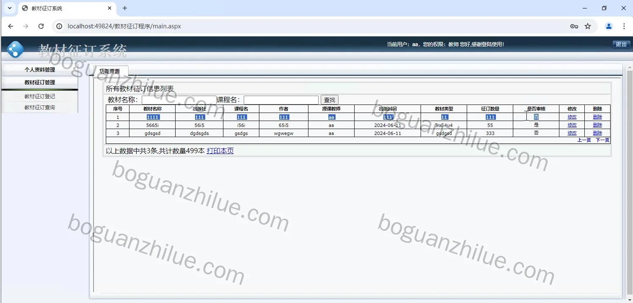633x303 pixels.
Task: Click 授课教师 column header
Action: (x=331, y=109)
